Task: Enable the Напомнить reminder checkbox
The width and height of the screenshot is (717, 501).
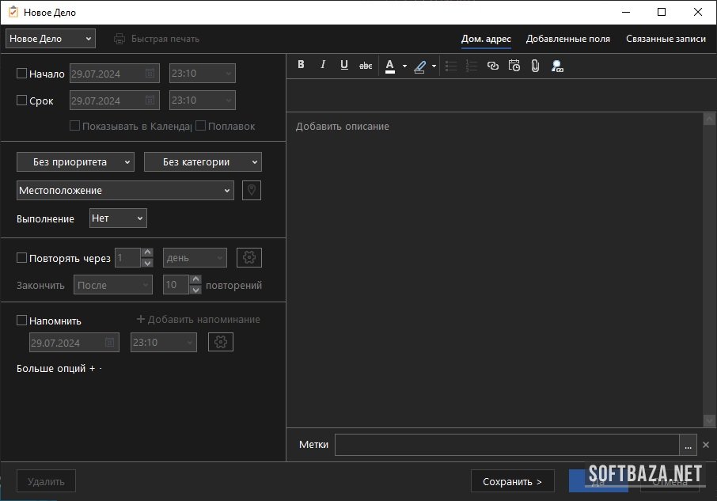Action: 22,321
